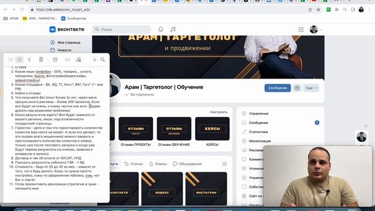Open the Ещё dropdown
Viewport: 375px width, 211px height.
click(x=311, y=88)
